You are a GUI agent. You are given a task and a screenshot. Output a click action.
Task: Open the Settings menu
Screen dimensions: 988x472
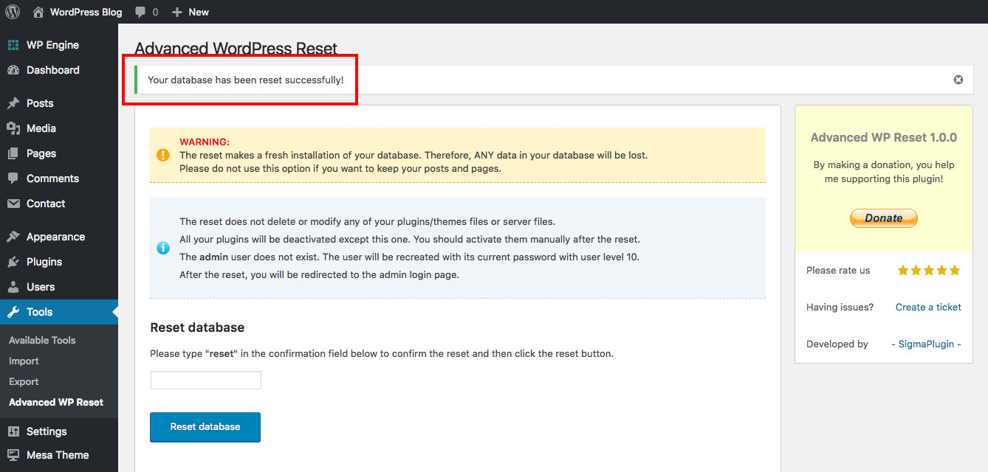click(x=47, y=431)
